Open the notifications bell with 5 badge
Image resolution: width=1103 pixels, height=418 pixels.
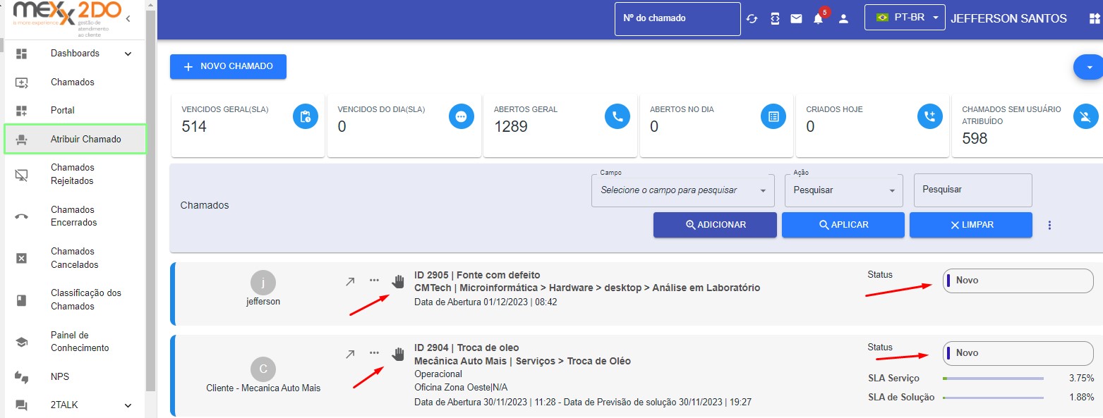[x=819, y=19]
